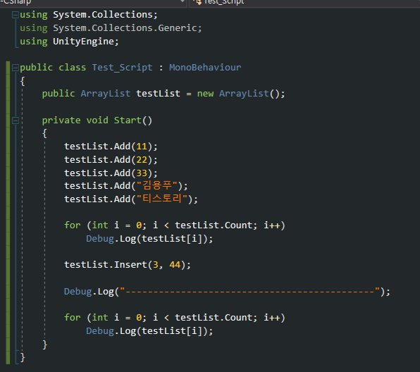Click the closing brace of Start method

pyautogui.click(x=44, y=345)
